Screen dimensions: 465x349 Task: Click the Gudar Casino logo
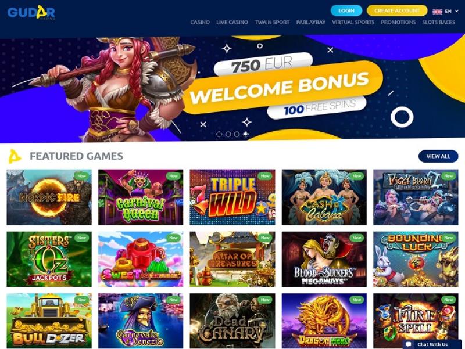click(31, 12)
